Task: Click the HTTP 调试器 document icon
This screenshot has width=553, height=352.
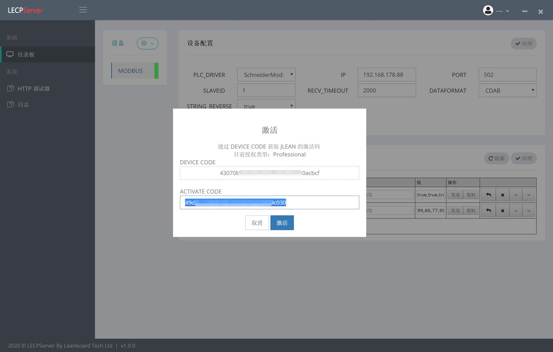Action: [x=10, y=88]
